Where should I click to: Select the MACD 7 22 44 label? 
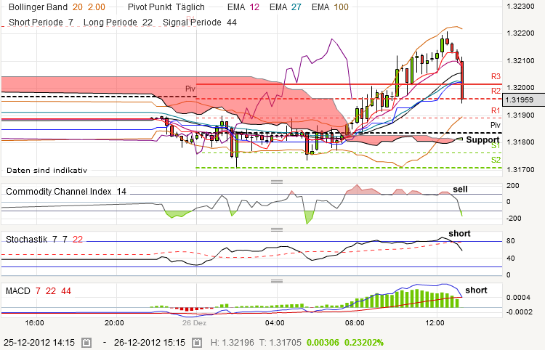[39, 291]
